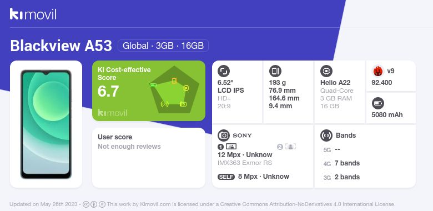Click the SELF selfie camera badge
433x211 pixels.
226,177
